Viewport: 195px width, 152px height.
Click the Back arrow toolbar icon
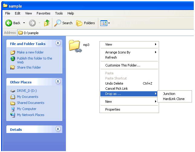click(x=9, y=23)
